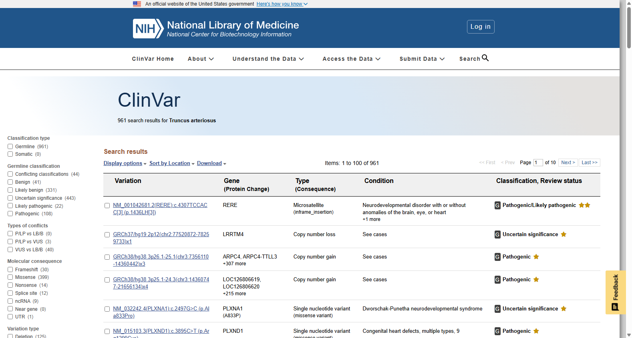This screenshot has width=632, height=338.
Task: Expand the Submit Data menu
Action: (422, 59)
